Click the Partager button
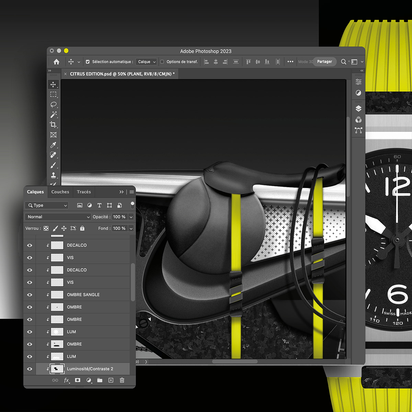The height and width of the screenshot is (412, 412). pyautogui.click(x=324, y=61)
